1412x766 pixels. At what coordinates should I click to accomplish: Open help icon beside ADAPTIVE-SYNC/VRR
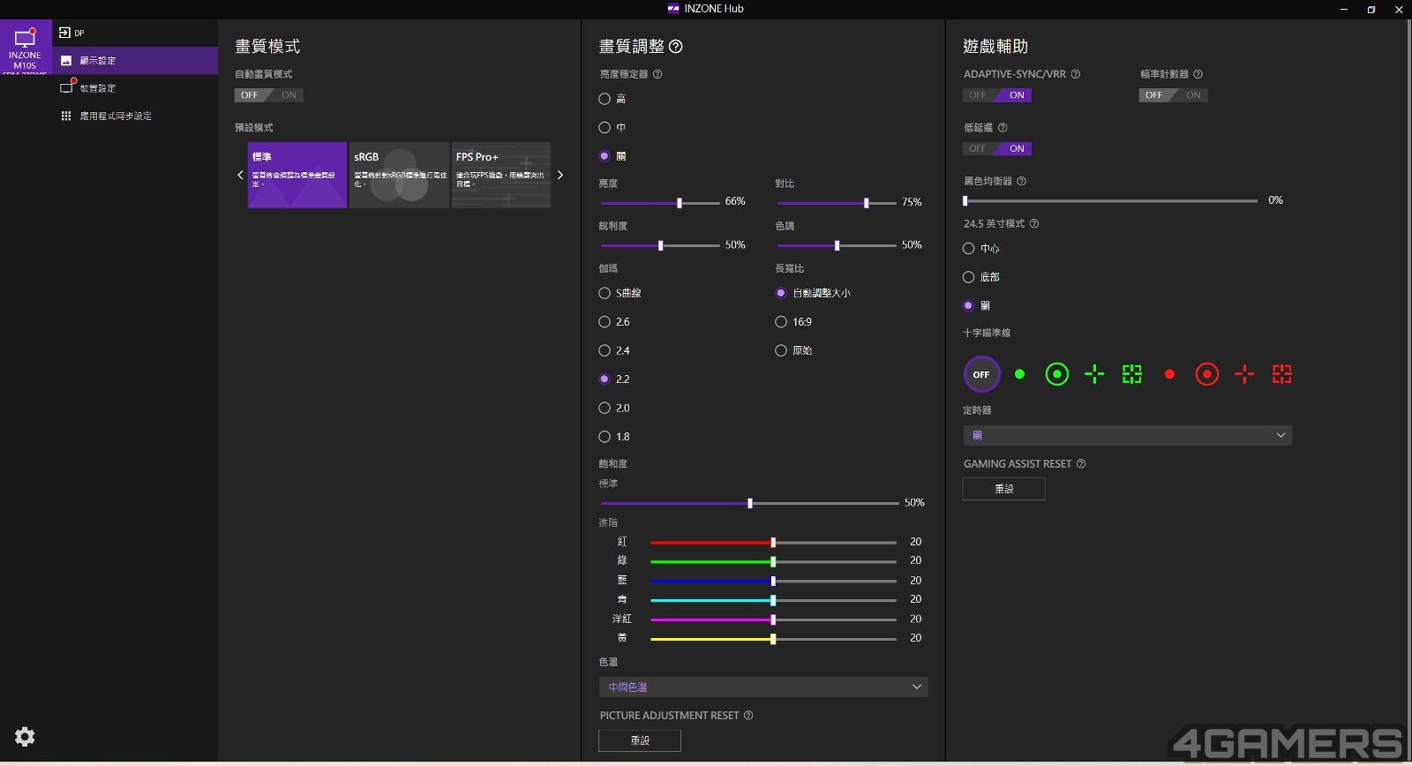[1076, 74]
